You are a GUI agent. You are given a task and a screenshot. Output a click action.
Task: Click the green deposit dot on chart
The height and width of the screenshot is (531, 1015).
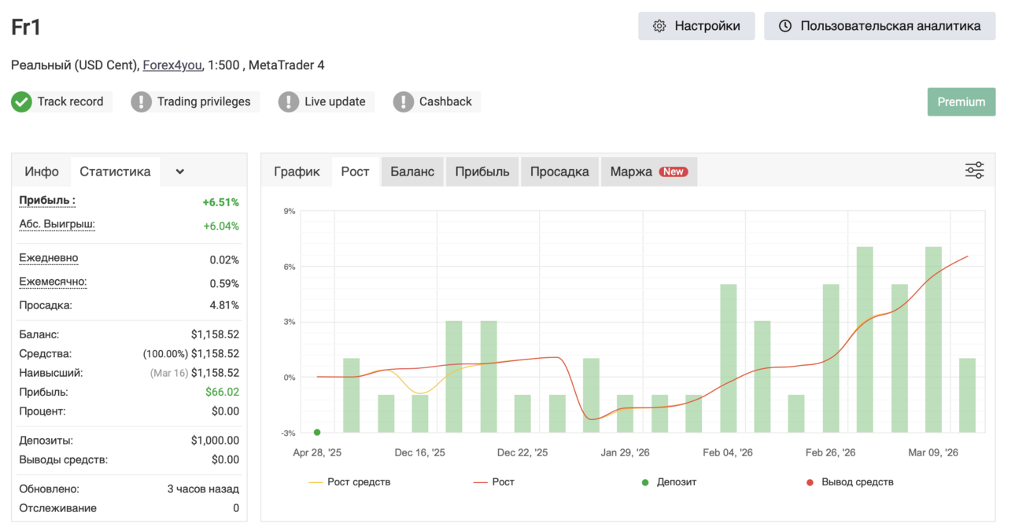317,432
